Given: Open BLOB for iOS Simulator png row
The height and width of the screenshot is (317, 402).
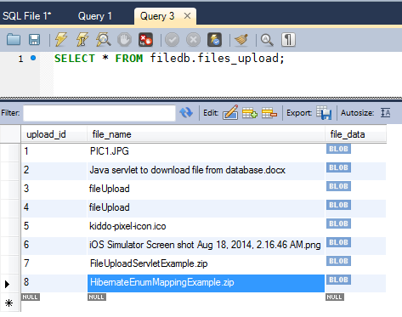Looking at the screenshot, I should pyautogui.click(x=338, y=242).
